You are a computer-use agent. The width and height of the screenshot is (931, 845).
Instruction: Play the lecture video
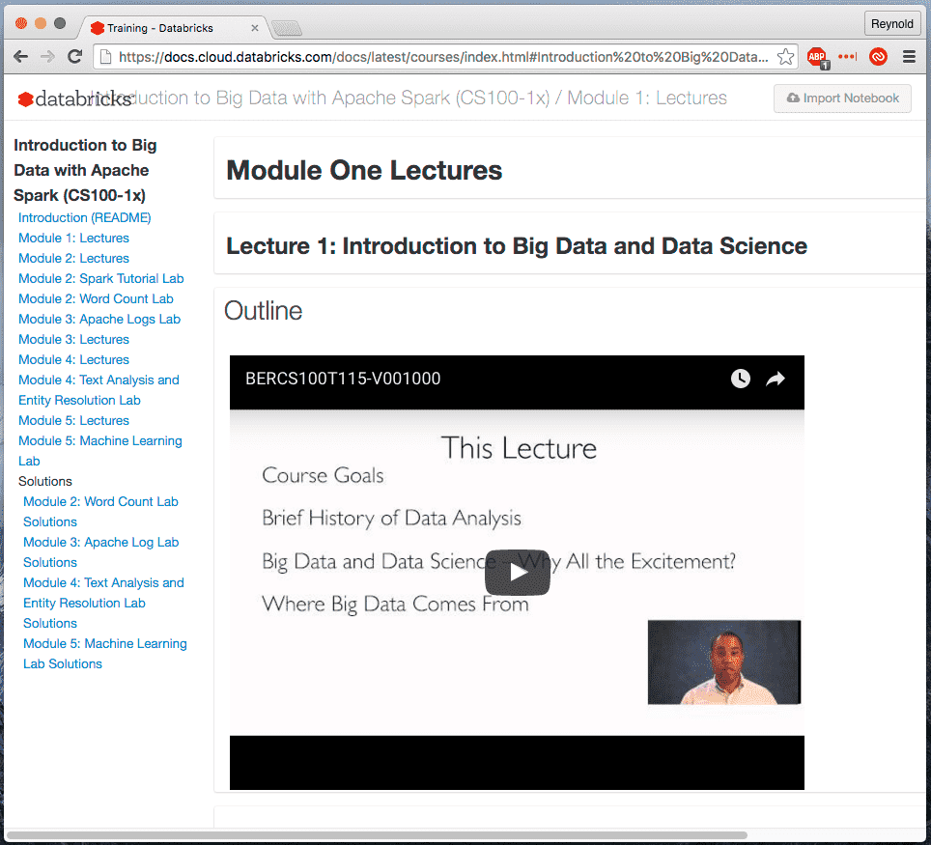click(x=517, y=573)
